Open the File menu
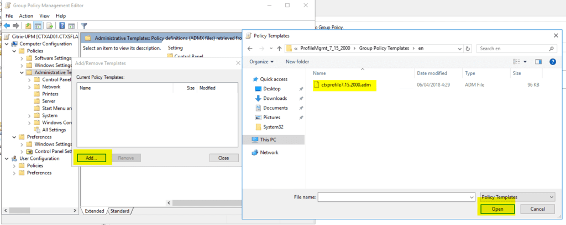566x225 pixels. tap(9, 16)
